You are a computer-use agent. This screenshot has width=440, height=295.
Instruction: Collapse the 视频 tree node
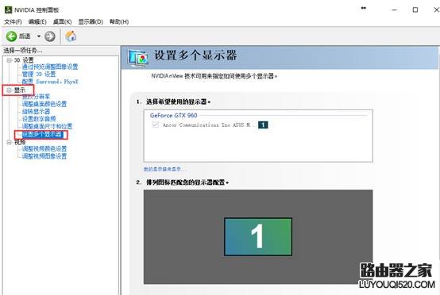pos(10,142)
